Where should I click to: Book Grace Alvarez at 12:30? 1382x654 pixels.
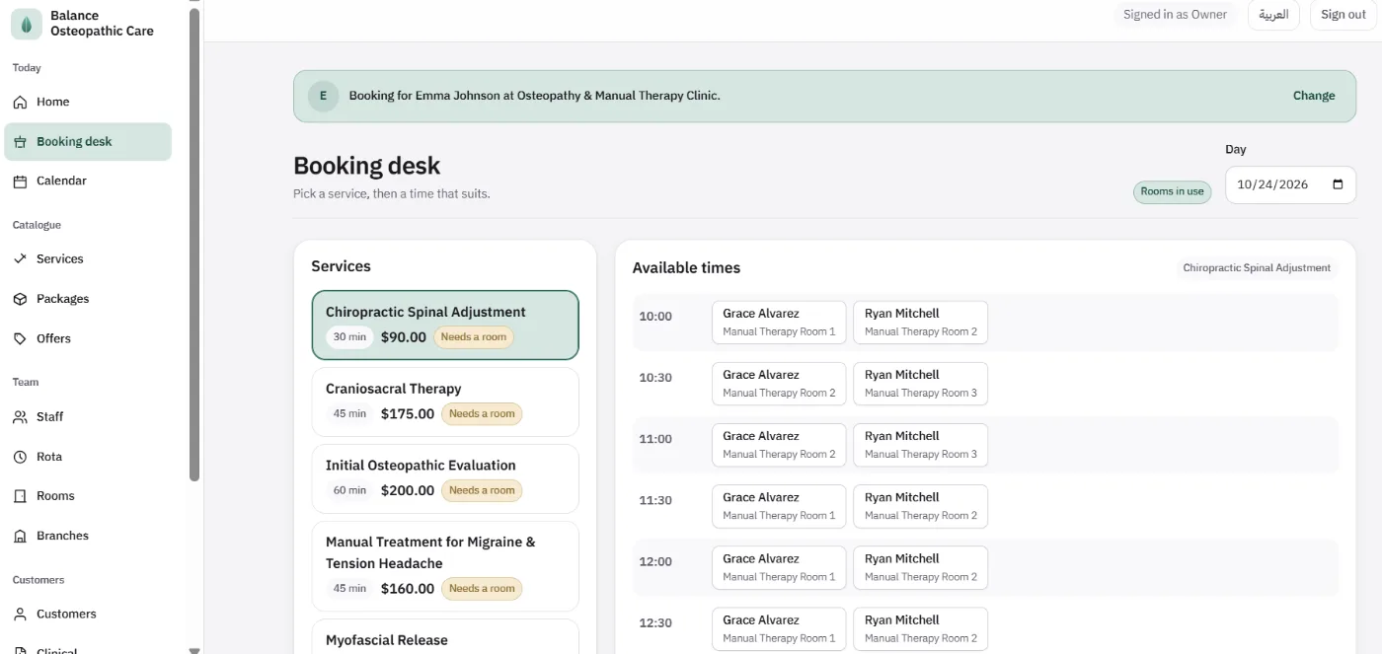779,628
